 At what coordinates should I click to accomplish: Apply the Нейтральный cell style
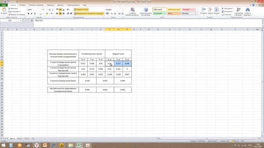174,9
